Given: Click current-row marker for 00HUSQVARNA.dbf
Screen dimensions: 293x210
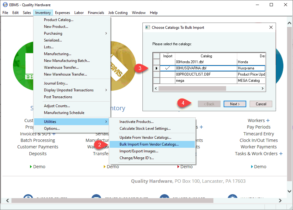Looking at the screenshot, I should pyautogui.click(x=157, y=68).
